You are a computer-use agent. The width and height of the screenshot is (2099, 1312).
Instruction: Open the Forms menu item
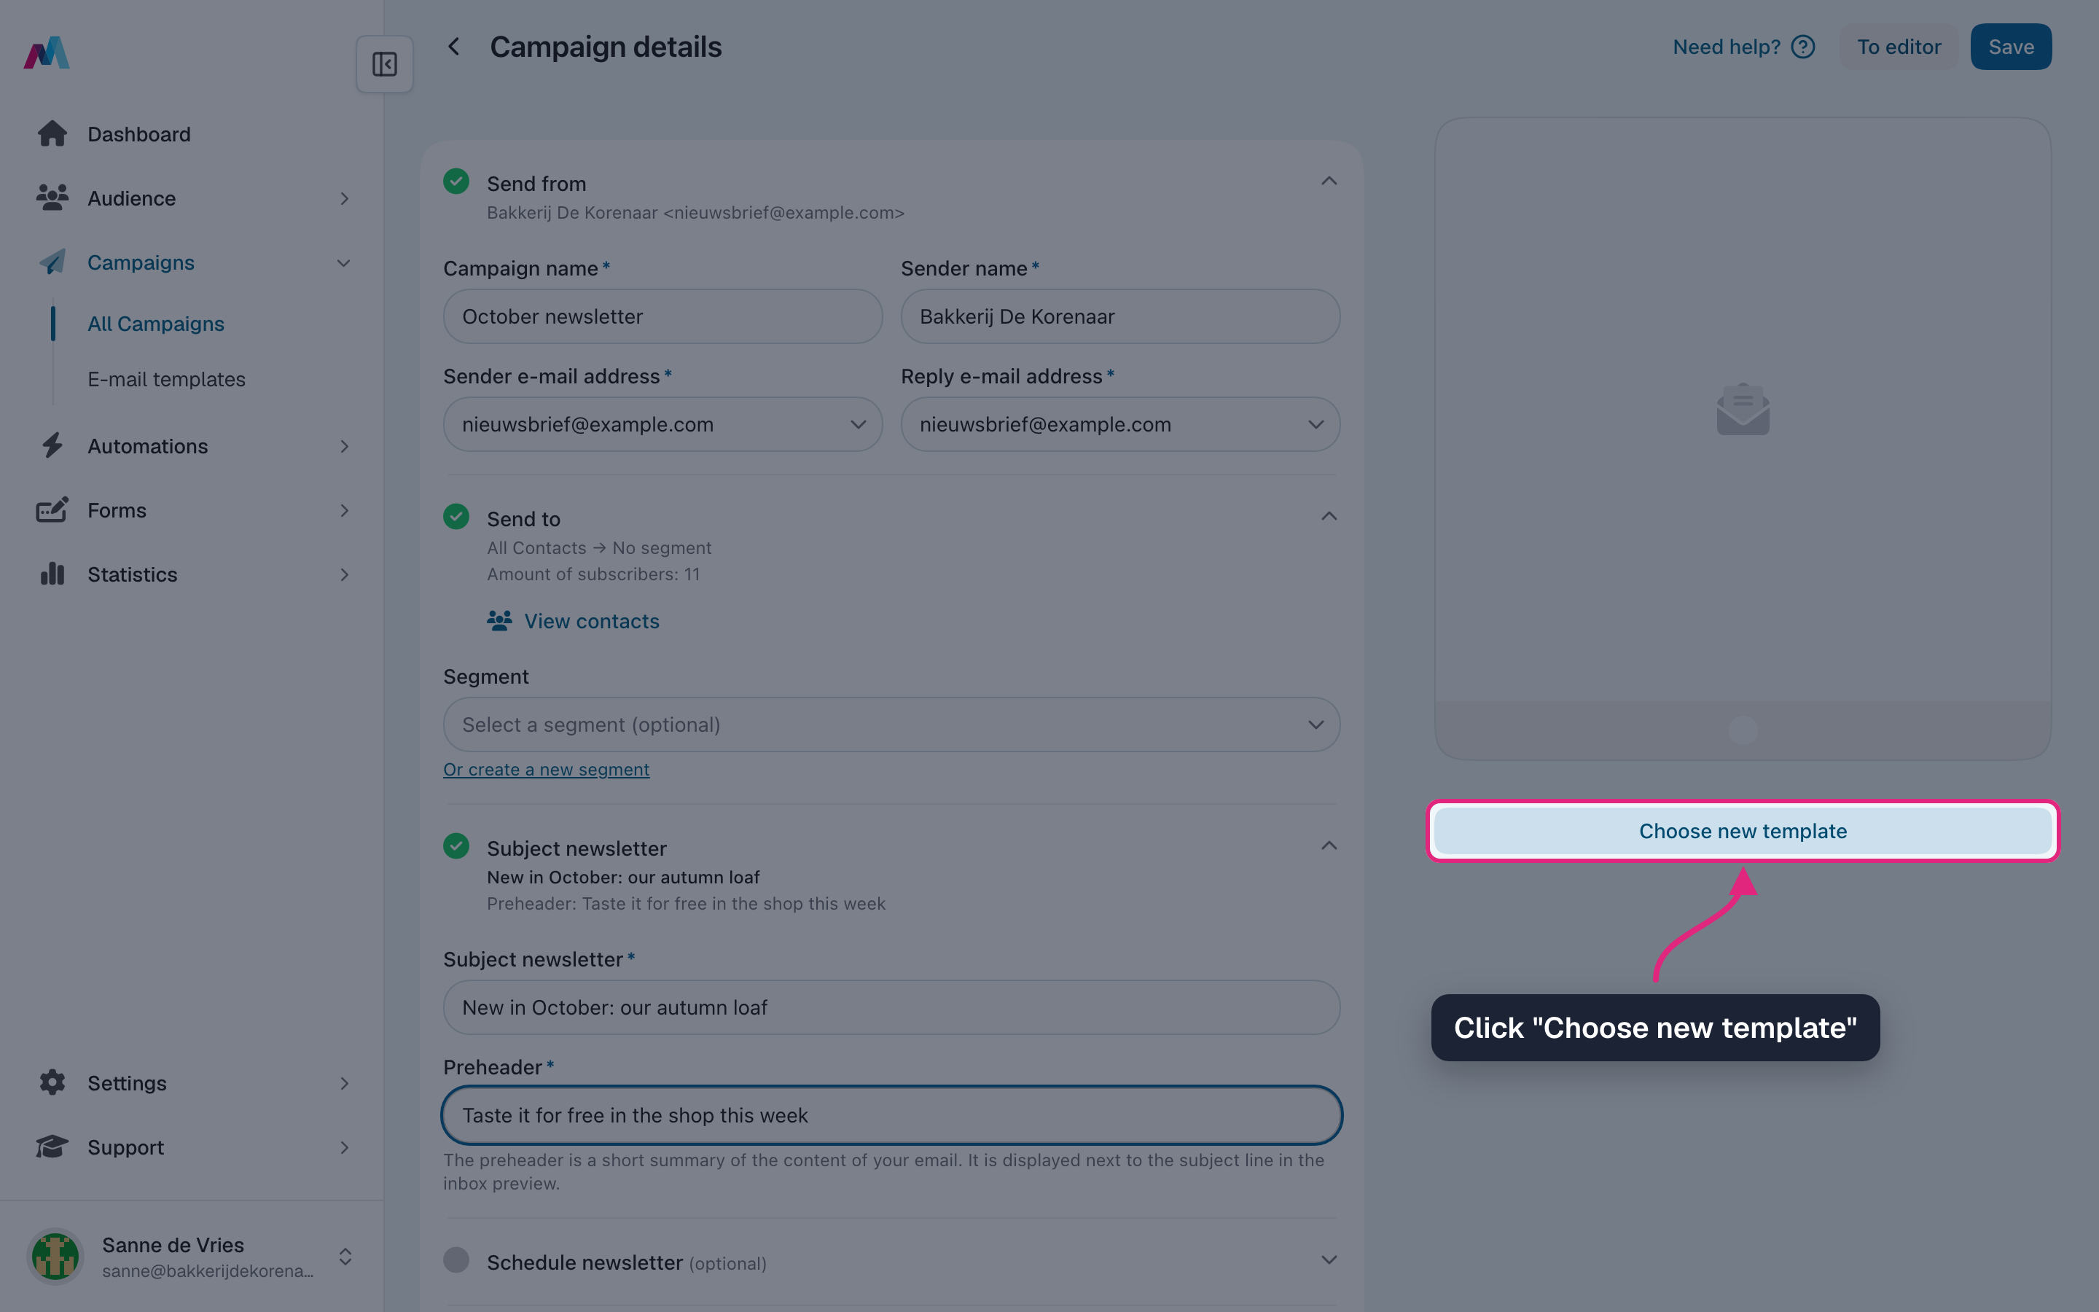click(x=116, y=510)
